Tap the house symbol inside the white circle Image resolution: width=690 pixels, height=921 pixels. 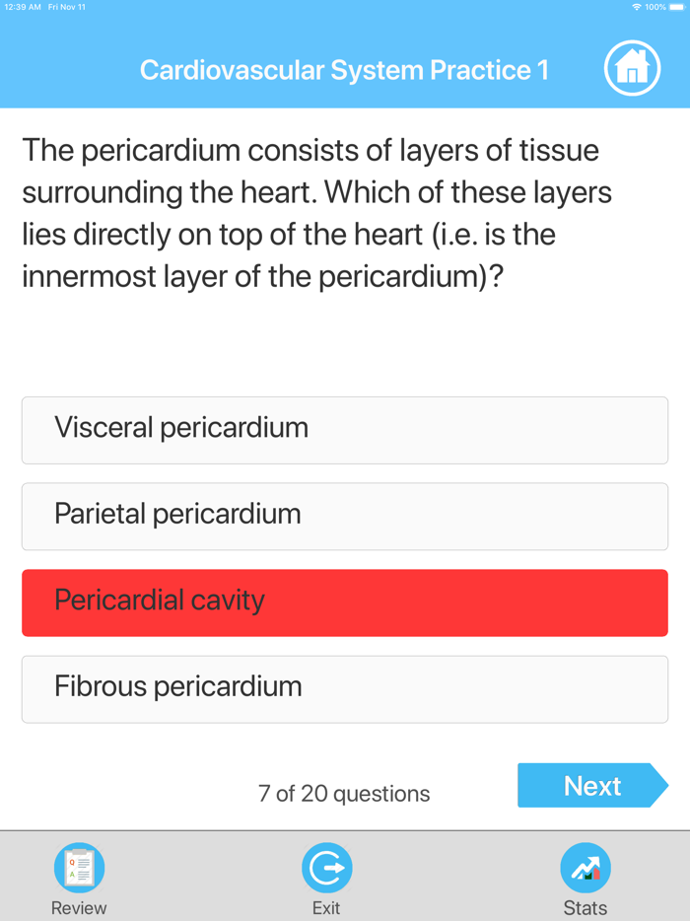(x=633, y=67)
